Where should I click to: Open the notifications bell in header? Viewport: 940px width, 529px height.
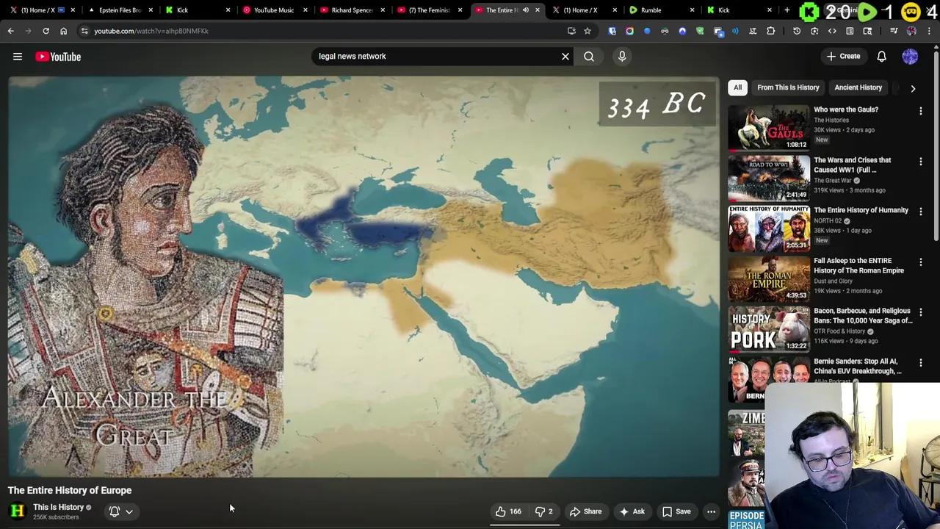pos(881,56)
